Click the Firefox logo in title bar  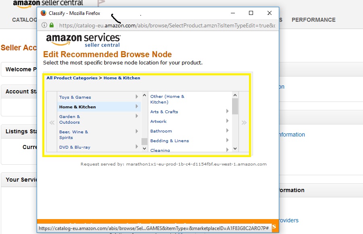click(43, 13)
